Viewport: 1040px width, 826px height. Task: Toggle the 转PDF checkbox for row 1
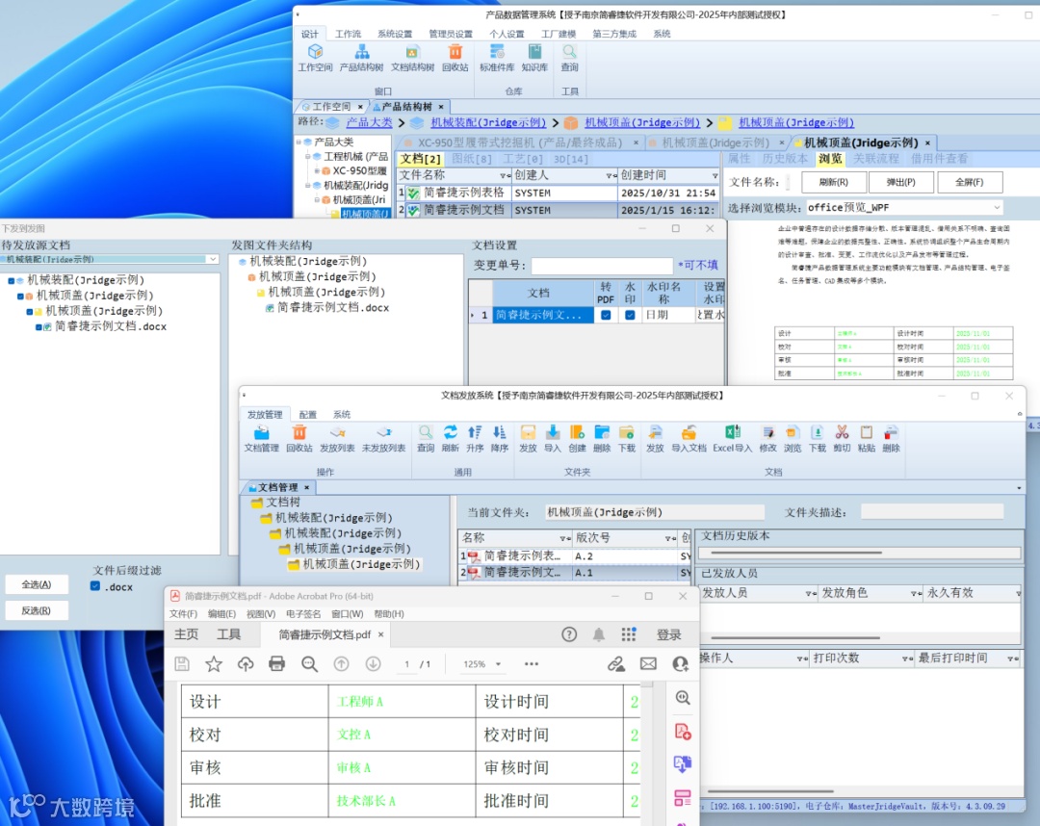(606, 315)
